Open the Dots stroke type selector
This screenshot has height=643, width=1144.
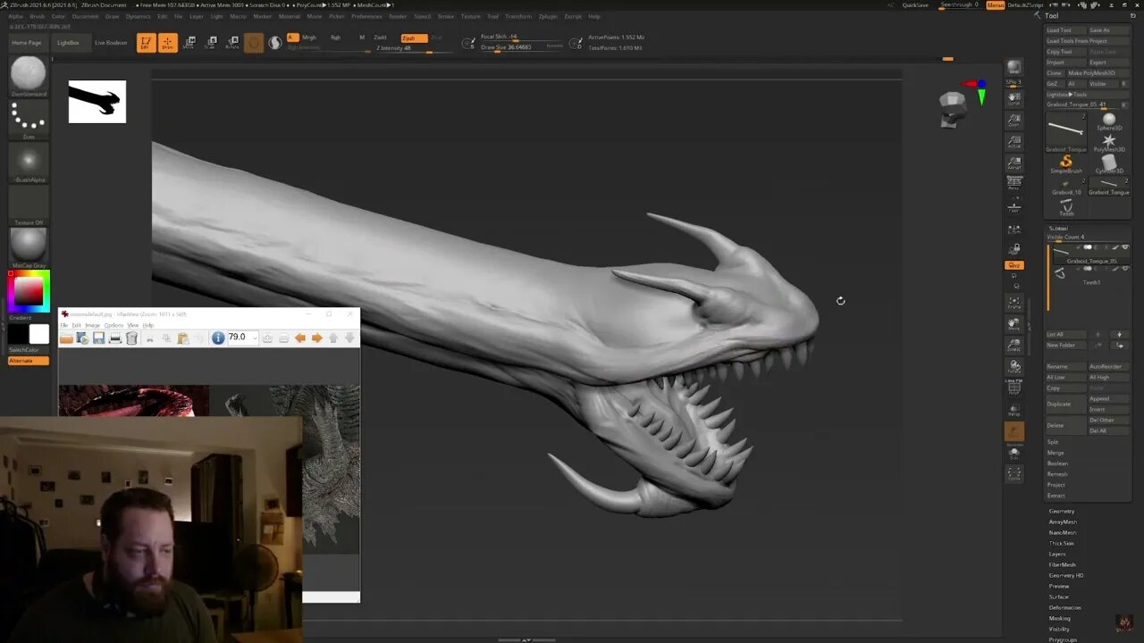point(28,120)
